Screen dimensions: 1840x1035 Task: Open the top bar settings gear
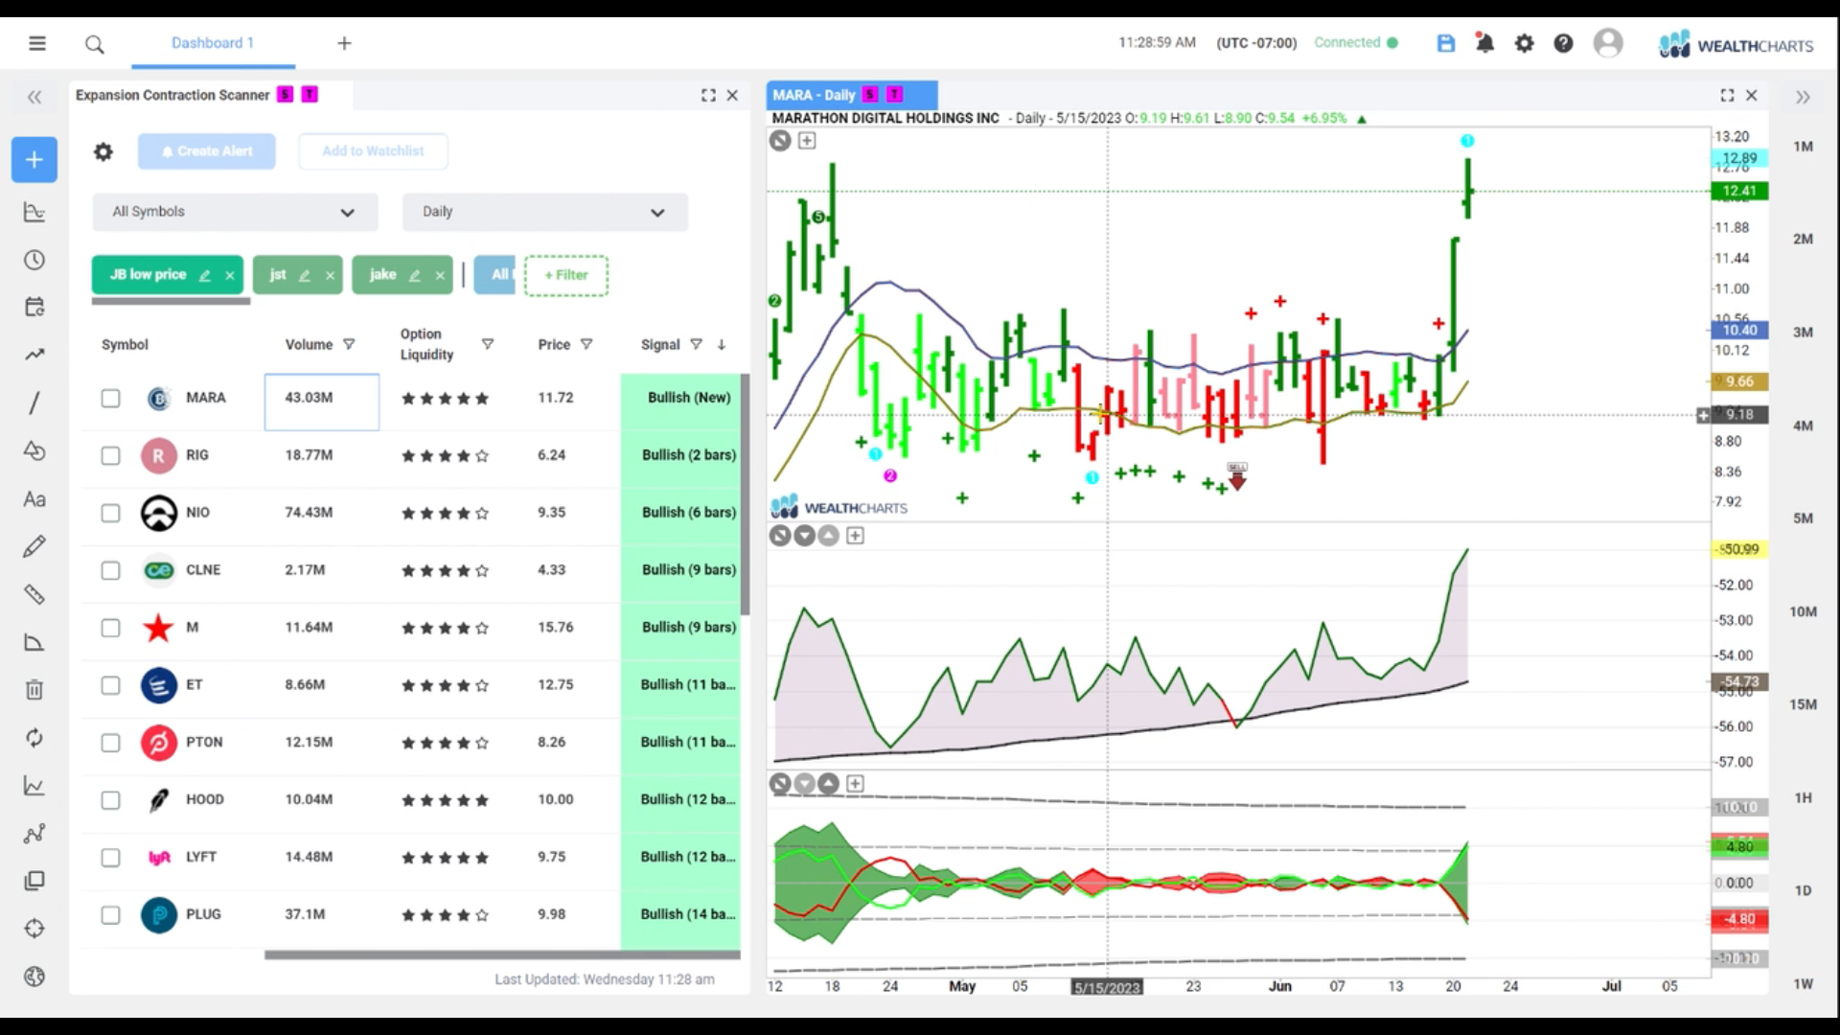pos(1524,43)
